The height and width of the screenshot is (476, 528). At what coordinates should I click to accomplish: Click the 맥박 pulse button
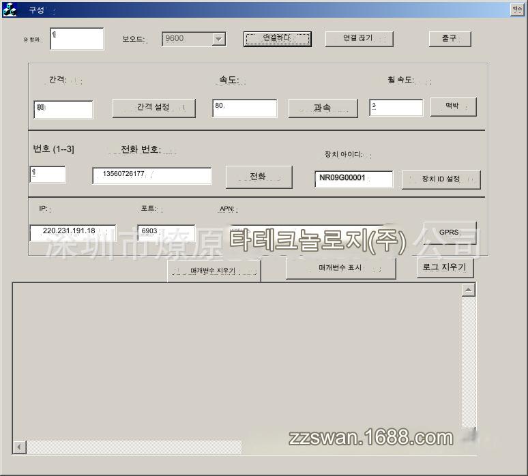(453, 107)
